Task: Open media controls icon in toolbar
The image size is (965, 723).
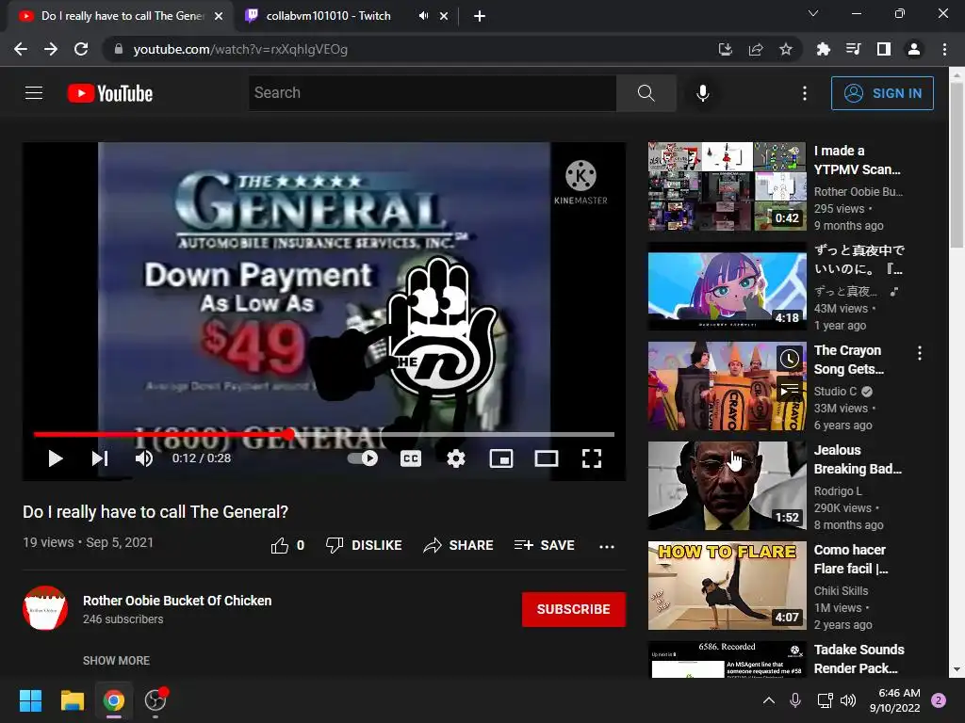Action: tap(853, 49)
